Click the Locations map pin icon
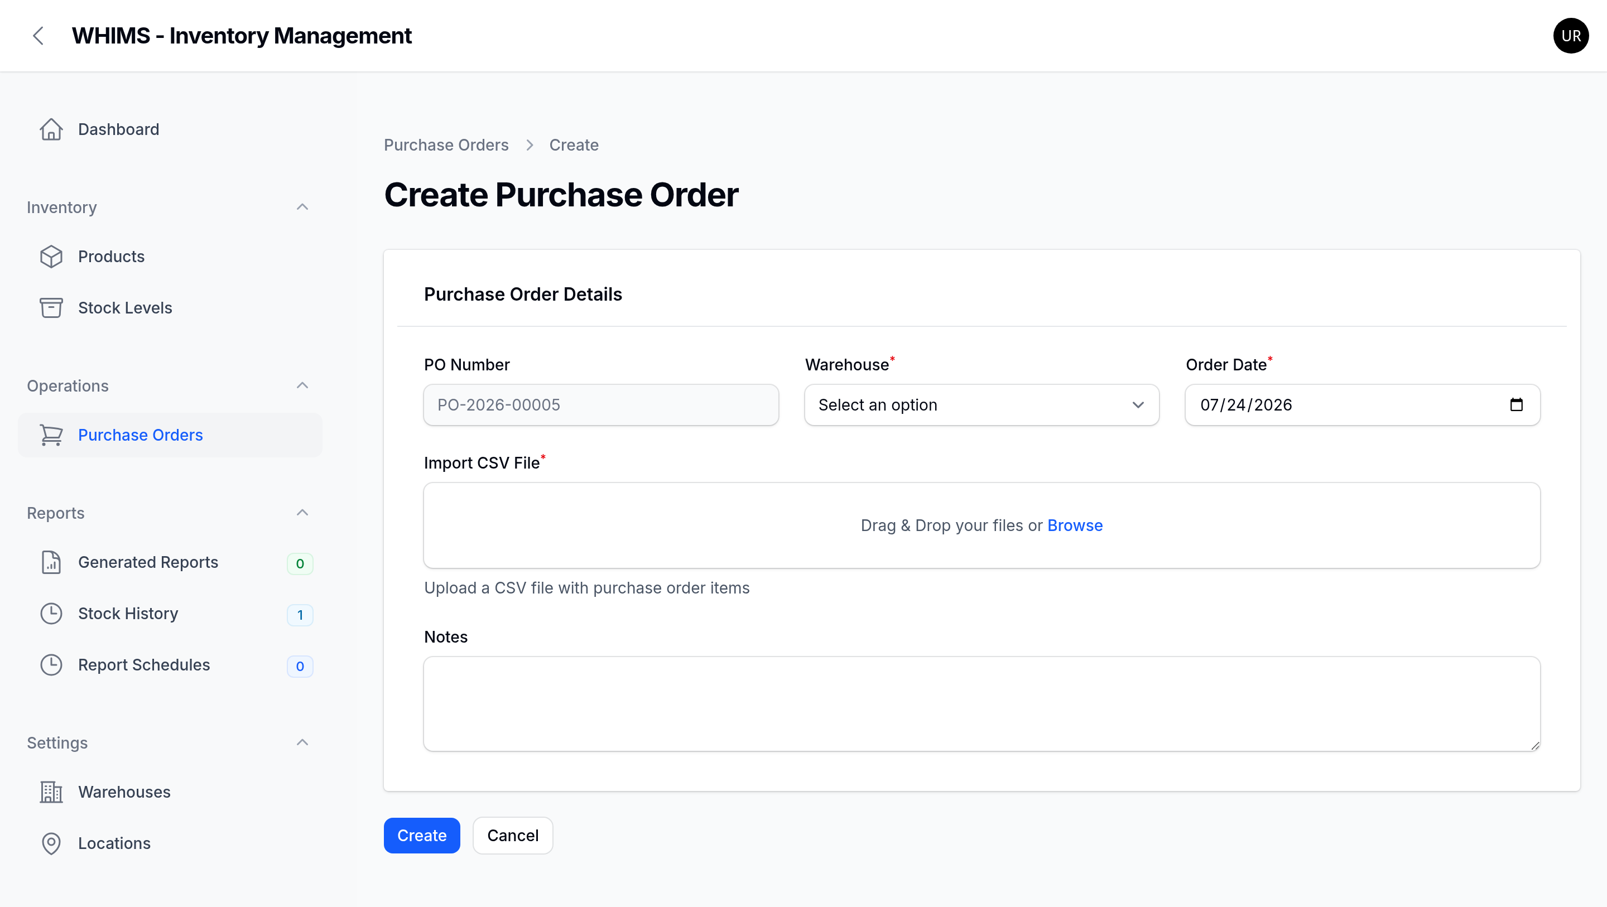The height and width of the screenshot is (907, 1607). click(51, 843)
